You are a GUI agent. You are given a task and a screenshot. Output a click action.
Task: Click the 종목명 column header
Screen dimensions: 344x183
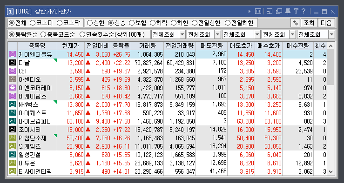37,46
